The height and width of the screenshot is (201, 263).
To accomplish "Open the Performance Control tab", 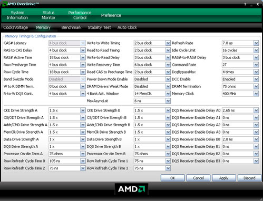I will click(80, 15).
